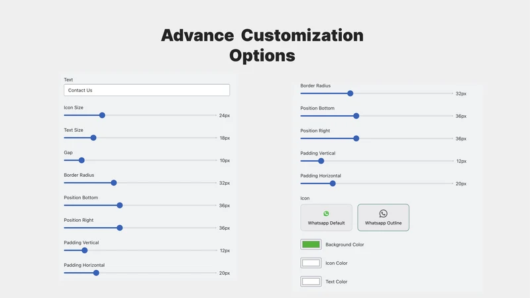
Task: Click the Text Size slider handle
Action: (x=93, y=138)
